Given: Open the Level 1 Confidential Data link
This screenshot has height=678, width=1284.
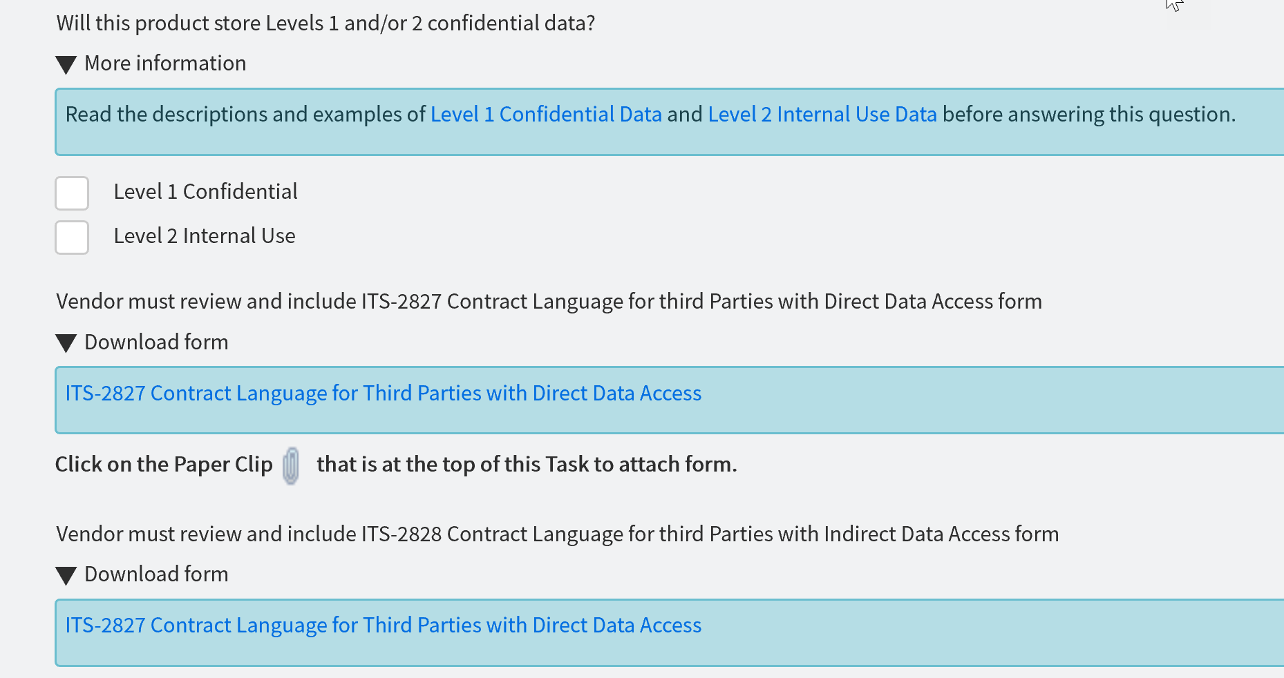Looking at the screenshot, I should (x=546, y=114).
